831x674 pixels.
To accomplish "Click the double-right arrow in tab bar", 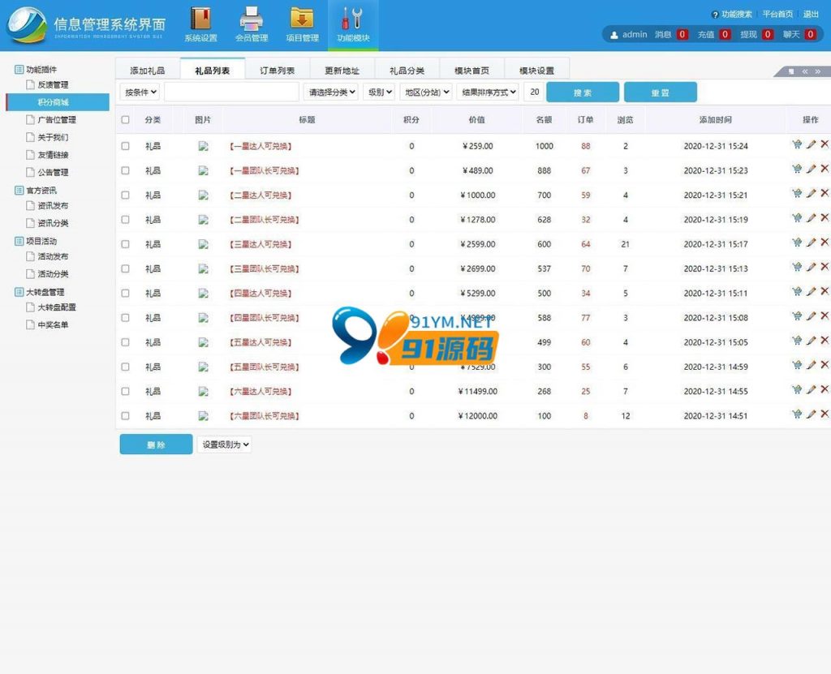I will tap(818, 71).
